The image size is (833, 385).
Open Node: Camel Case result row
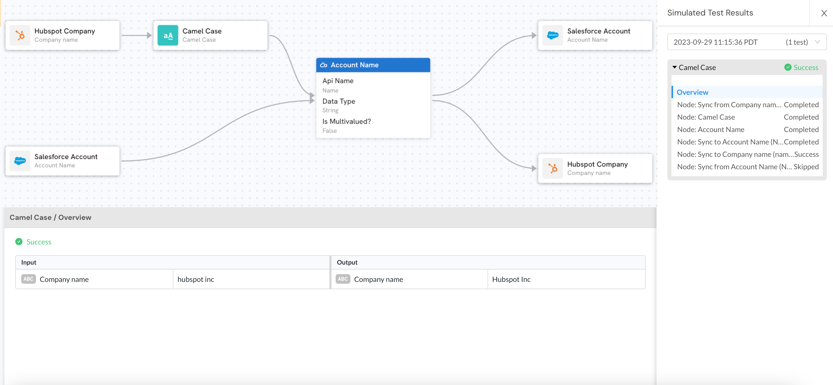point(748,117)
